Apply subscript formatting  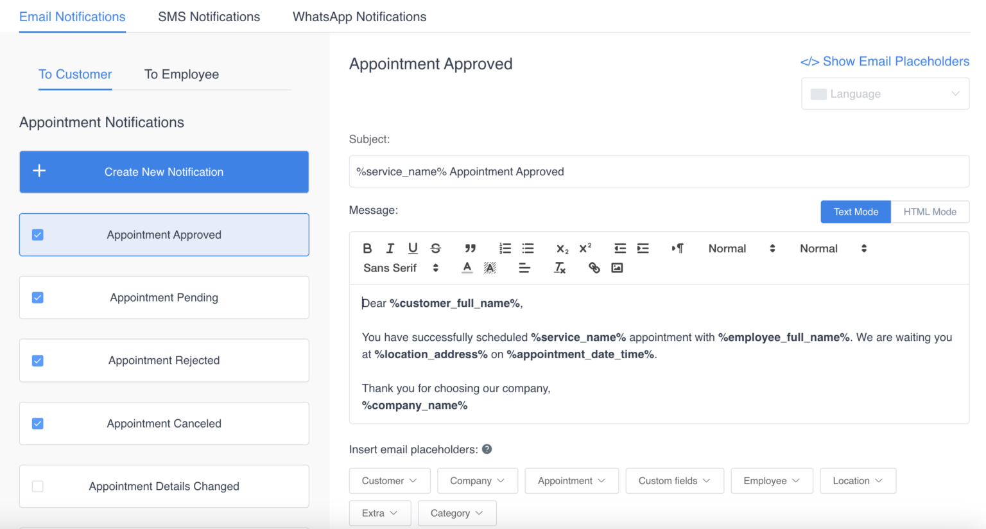click(x=562, y=249)
